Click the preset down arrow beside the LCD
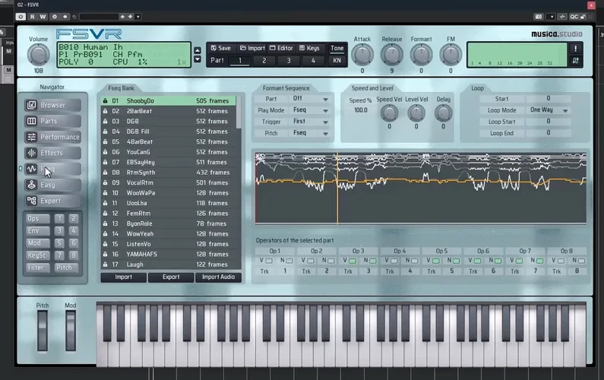 pyautogui.click(x=198, y=59)
